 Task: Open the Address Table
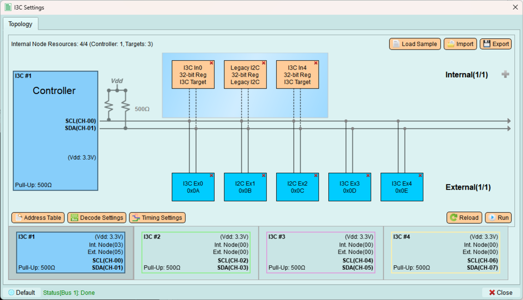coord(38,218)
